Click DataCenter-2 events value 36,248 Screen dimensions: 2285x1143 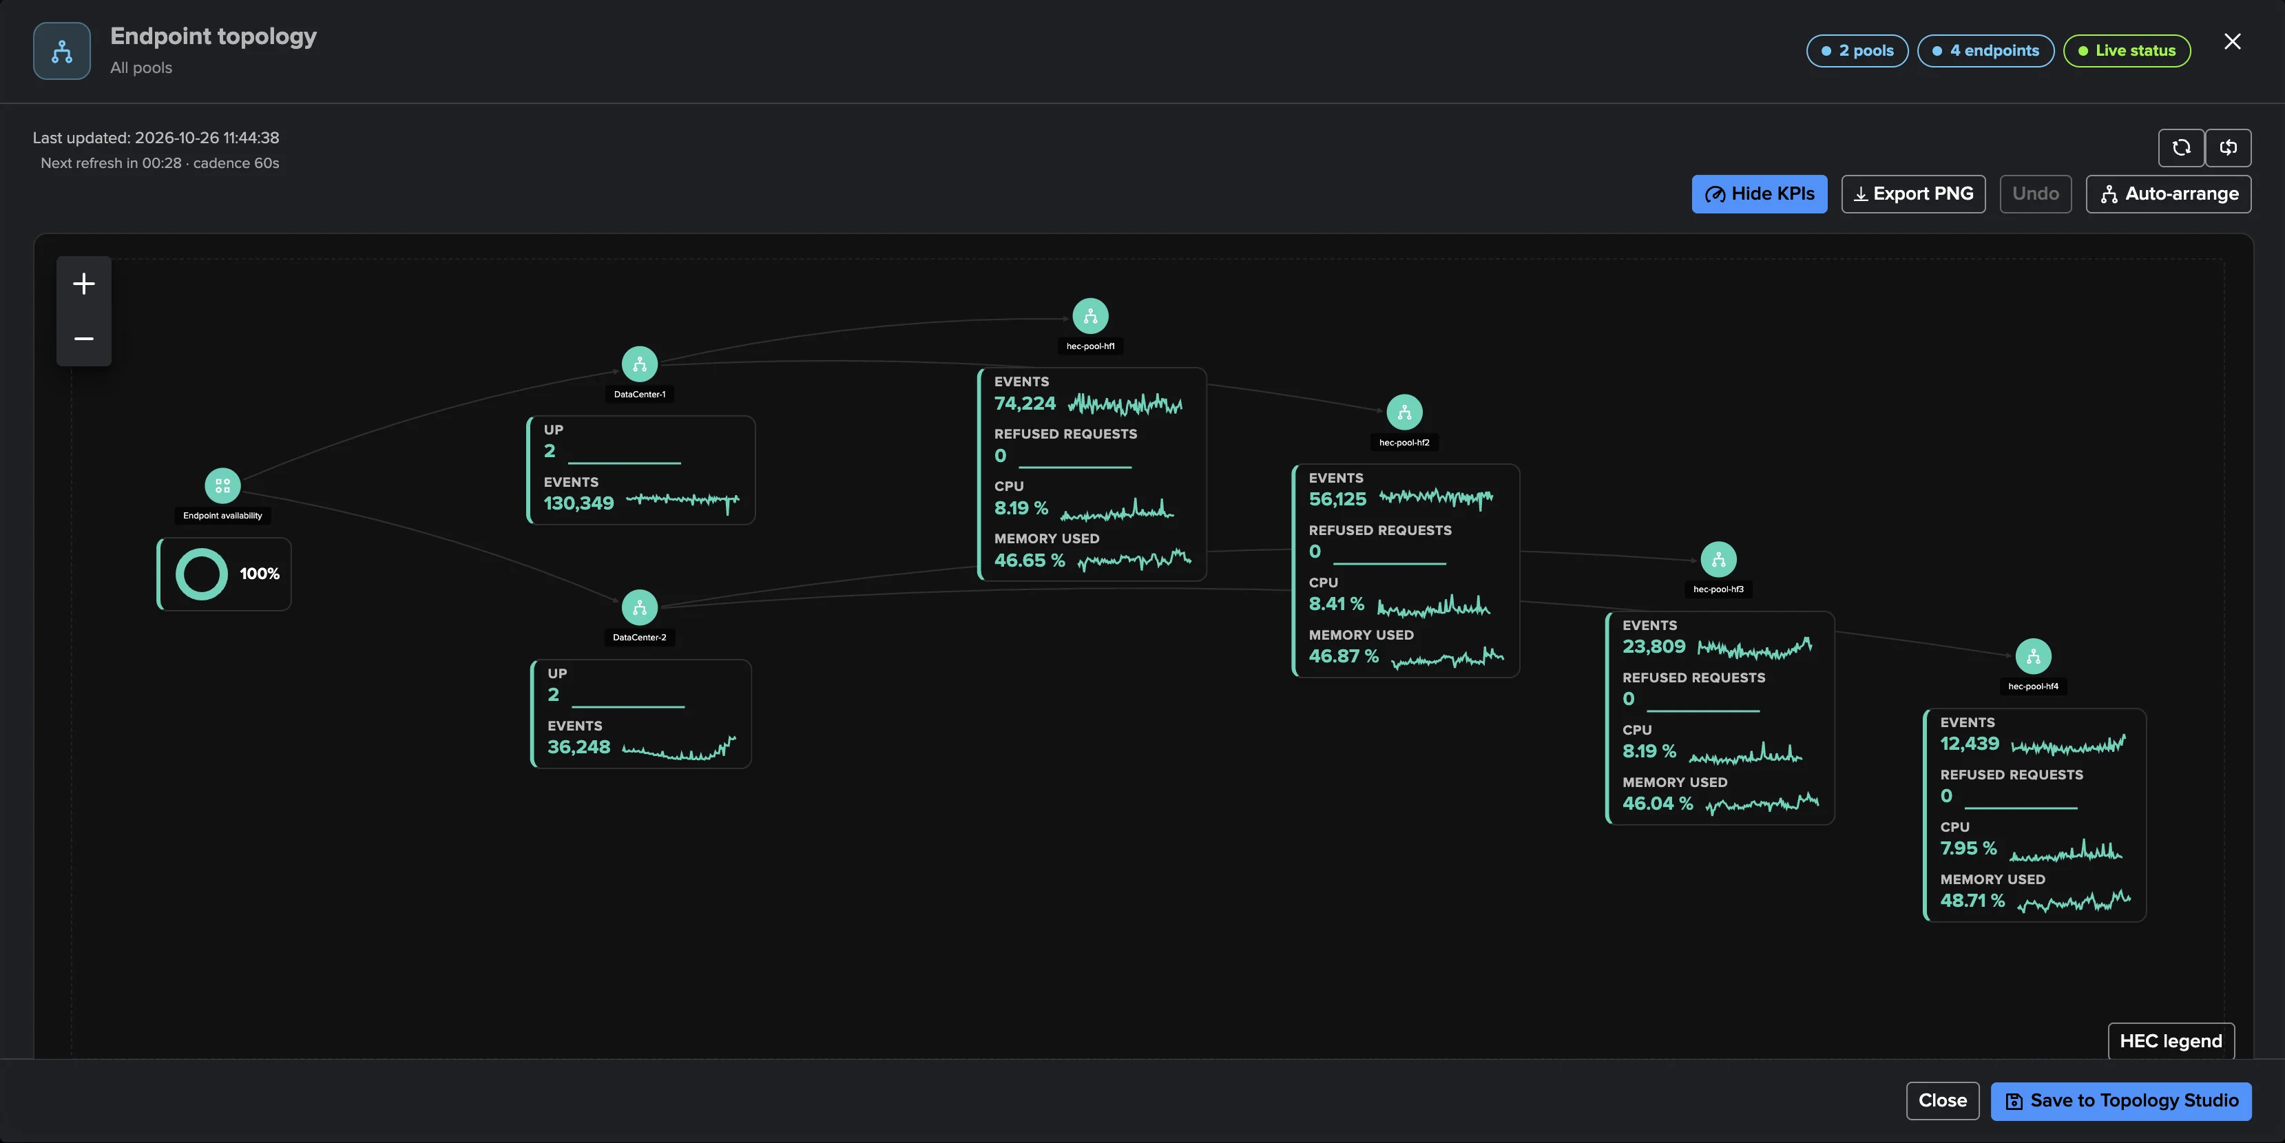pyautogui.click(x=578, y=746)
